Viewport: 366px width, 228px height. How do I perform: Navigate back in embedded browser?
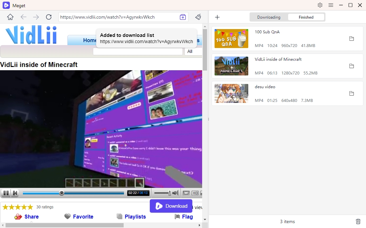23,17
